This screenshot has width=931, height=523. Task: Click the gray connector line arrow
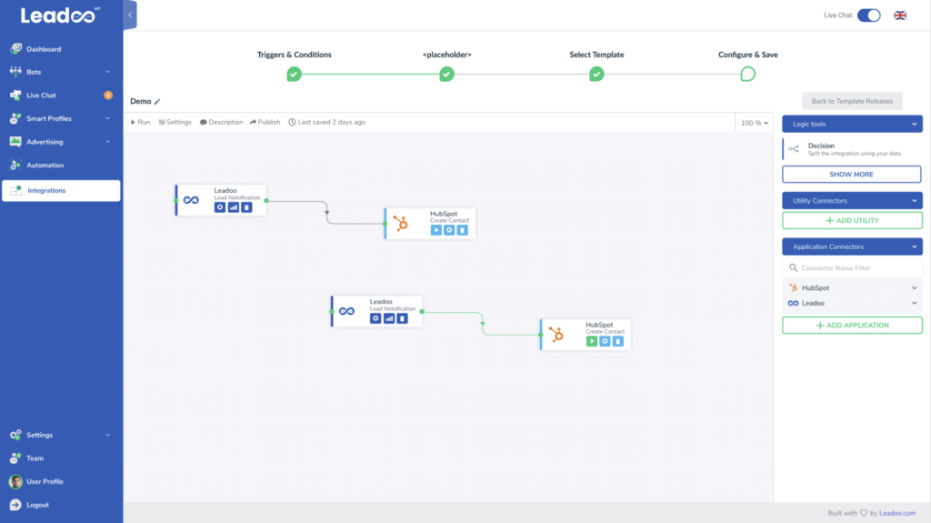tap(326, 212)
